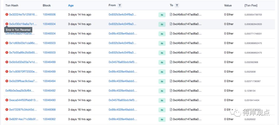Open transaction 0x5cf30d19a6a7b1
Screen dimensions: 279x125
click(23, 24)
